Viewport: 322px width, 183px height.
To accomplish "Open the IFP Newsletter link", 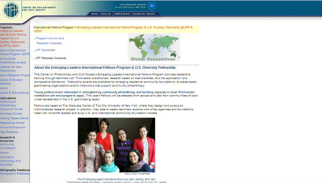I will pyautogui.click(x=45, y=50).
